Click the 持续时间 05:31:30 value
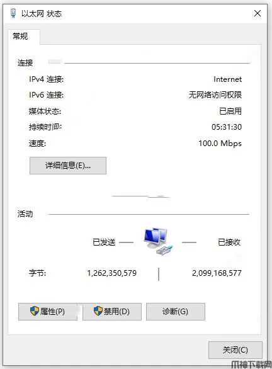This screenshot has height=369, width=272. (x=227, y=127)
